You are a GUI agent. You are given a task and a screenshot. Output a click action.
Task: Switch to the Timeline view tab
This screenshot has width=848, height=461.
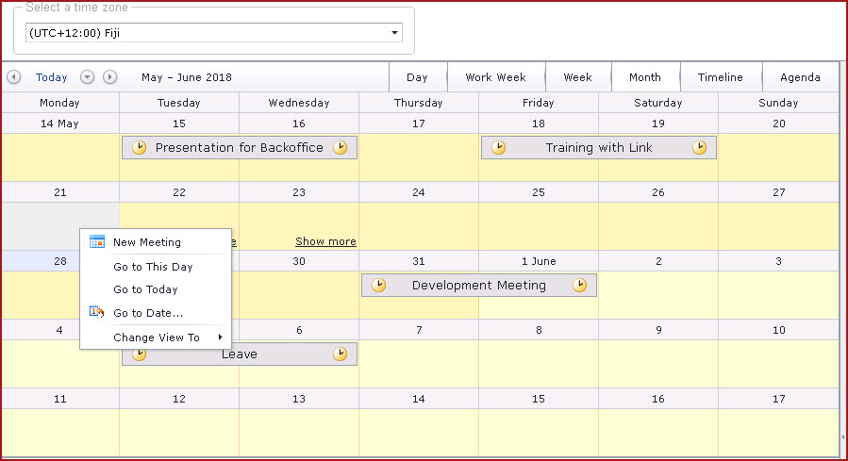(x=720, y=77)
